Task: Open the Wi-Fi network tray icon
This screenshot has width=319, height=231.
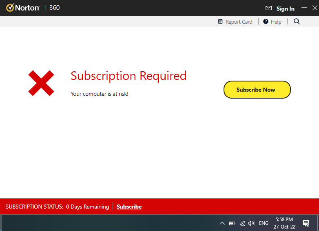Action: pos(242,224)
